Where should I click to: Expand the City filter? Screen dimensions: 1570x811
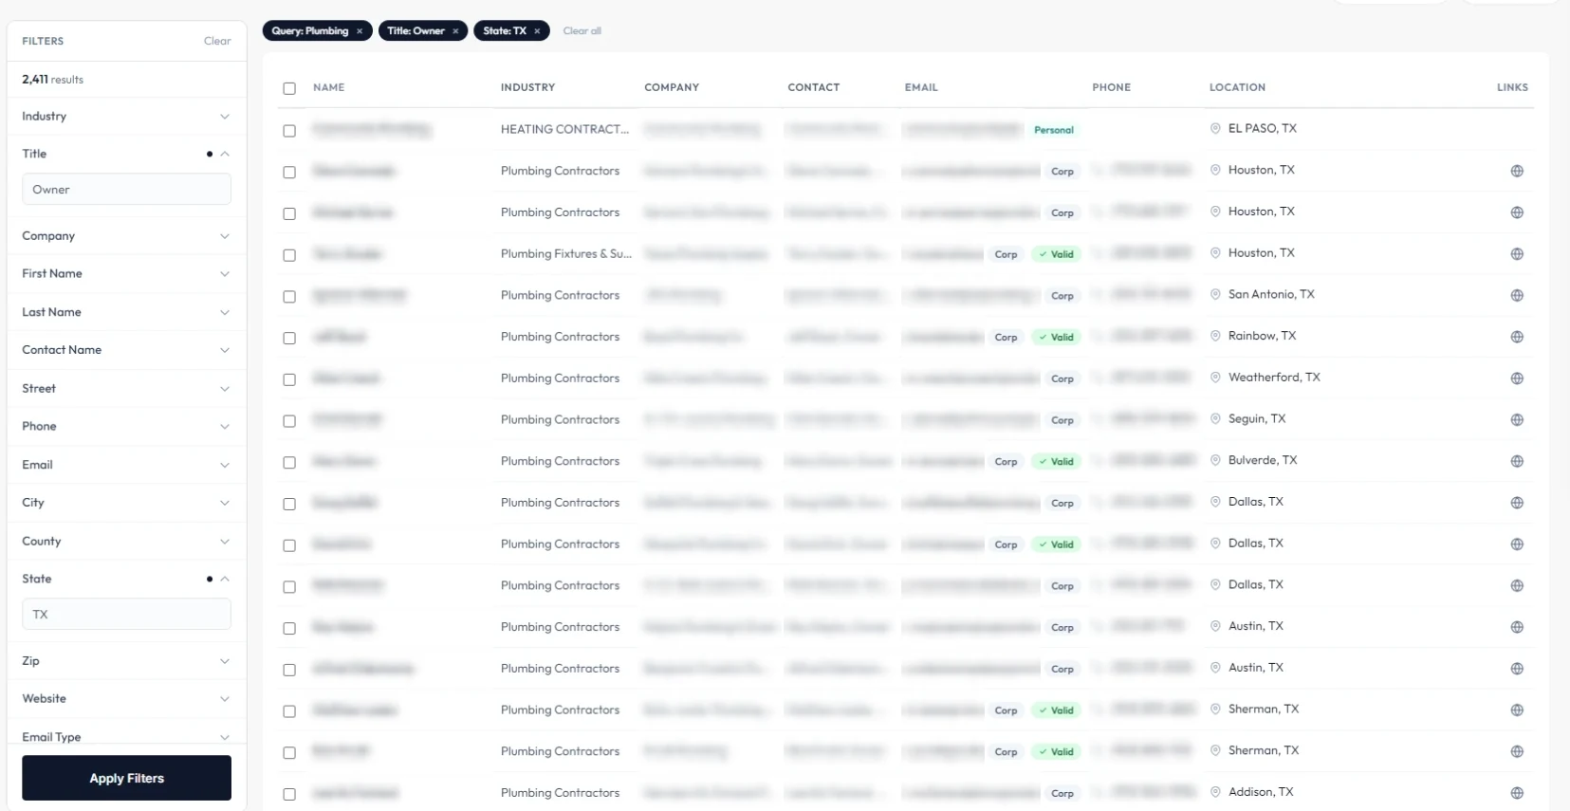[126, 503]
